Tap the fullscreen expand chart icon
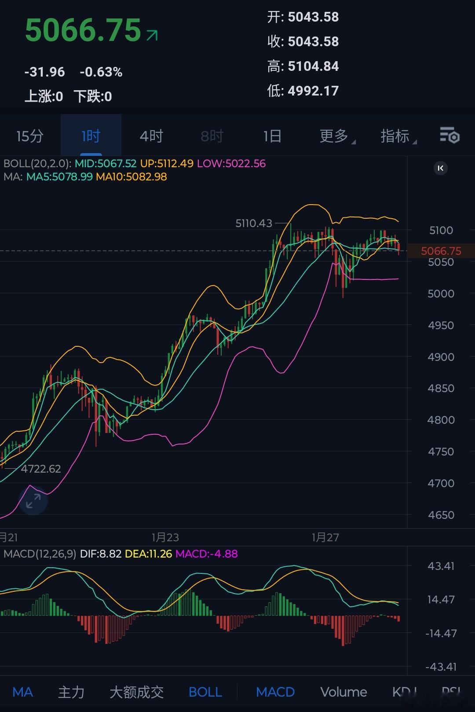 pyautogui.click(x=33, y=501)
